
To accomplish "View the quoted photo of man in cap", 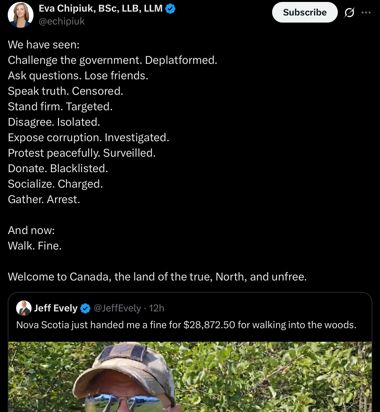I will click(190, 377).
